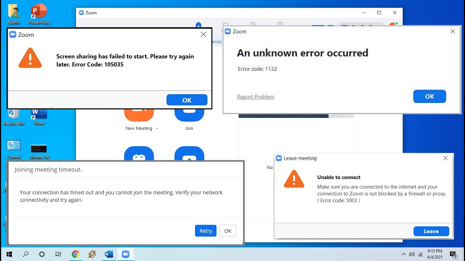Click the 'Join' label under the blue button
The image size is (465, 261).
(189, 128)
